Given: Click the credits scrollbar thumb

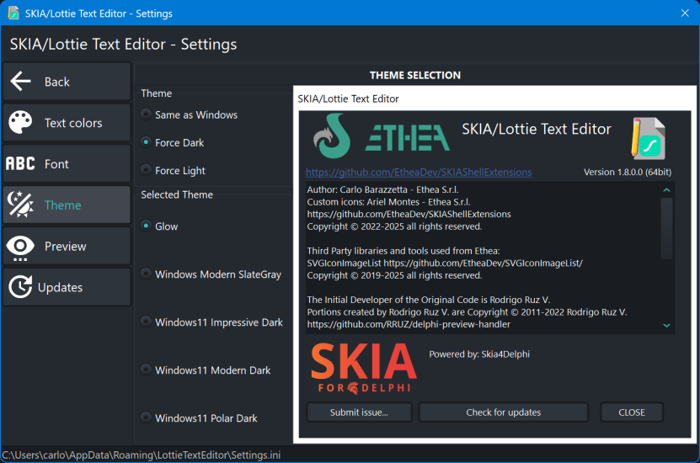Looking at the screenshot, I should click(x=666, y=228).
